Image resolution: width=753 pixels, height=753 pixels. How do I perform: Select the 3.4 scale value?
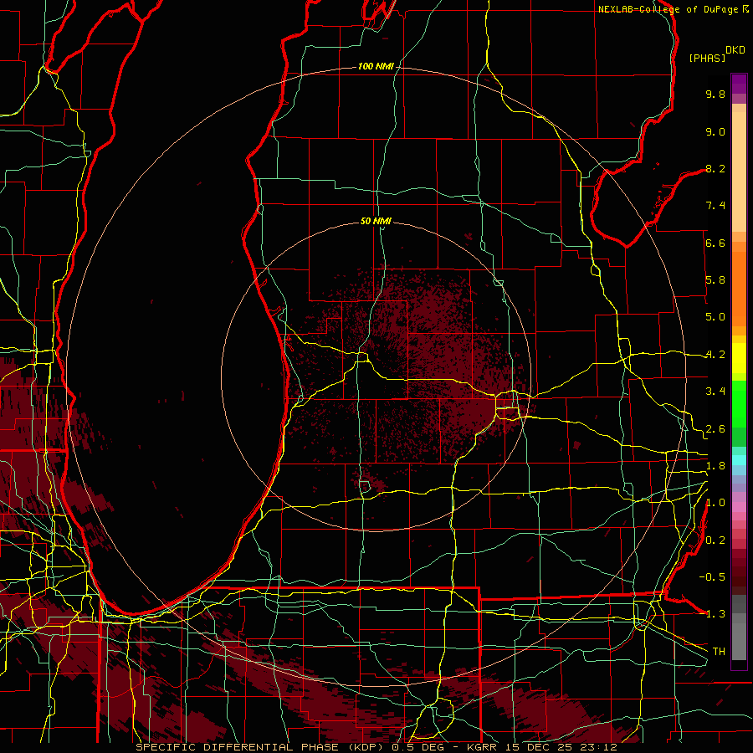(715, 392)
